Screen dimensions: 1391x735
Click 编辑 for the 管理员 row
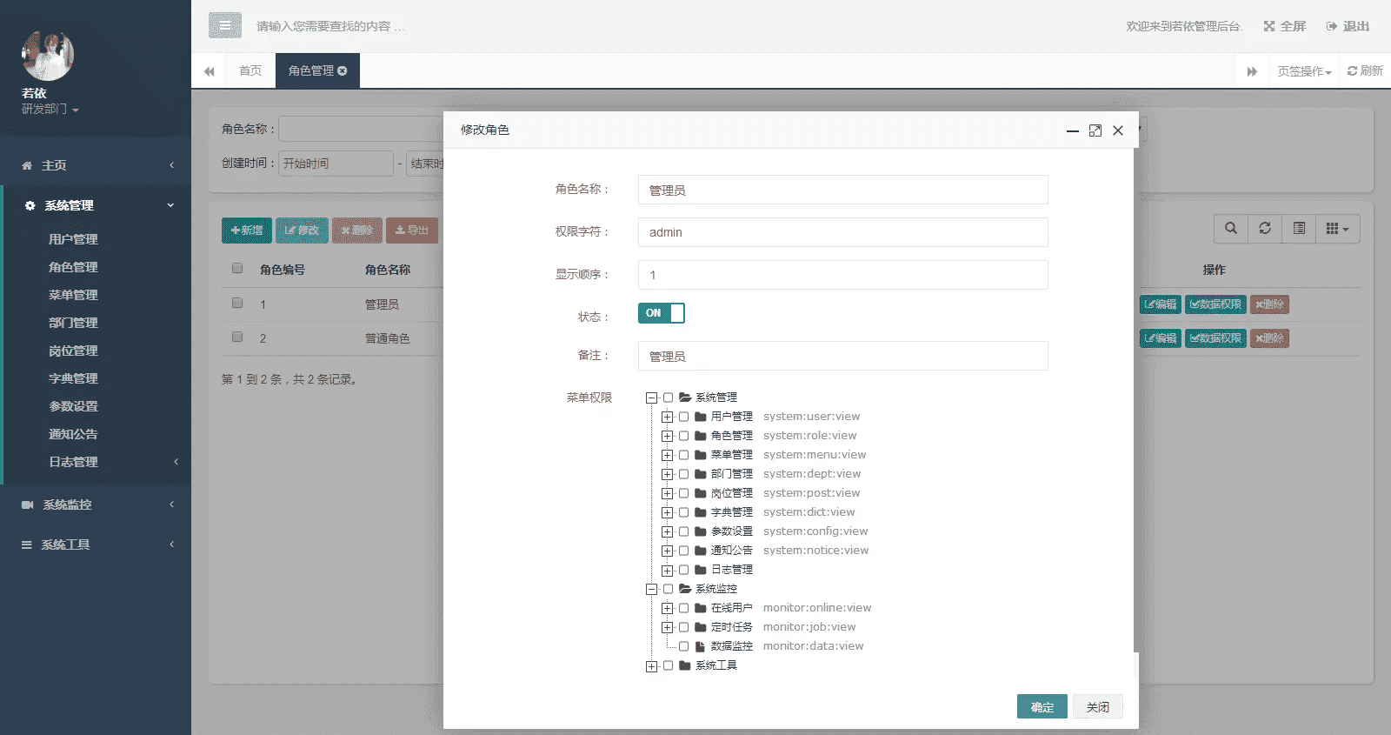[x=1161, y=304]
